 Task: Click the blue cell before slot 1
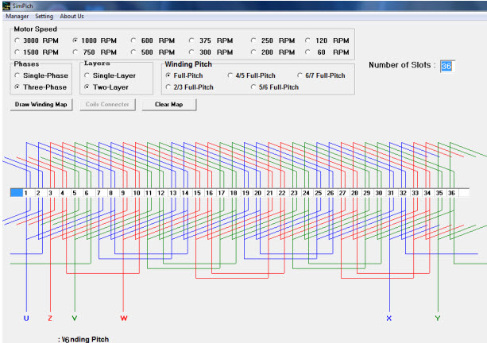pyautogui.click(x=17, y=193)
